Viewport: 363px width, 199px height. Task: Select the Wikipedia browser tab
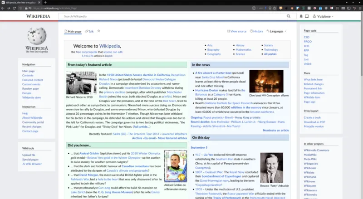[20, 2]
